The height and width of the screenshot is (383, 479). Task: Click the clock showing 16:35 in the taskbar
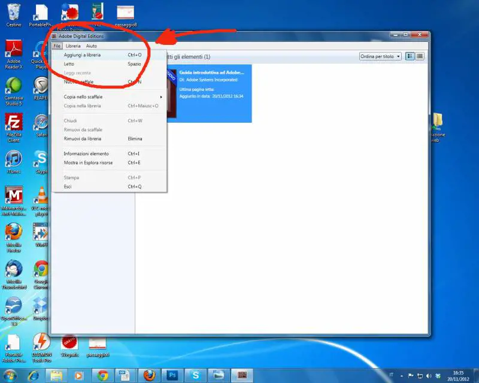click(458, 376)
